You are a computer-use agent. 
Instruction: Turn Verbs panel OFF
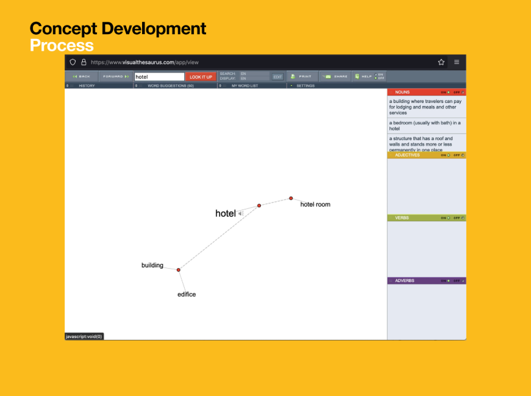click(x=463, y=217)
